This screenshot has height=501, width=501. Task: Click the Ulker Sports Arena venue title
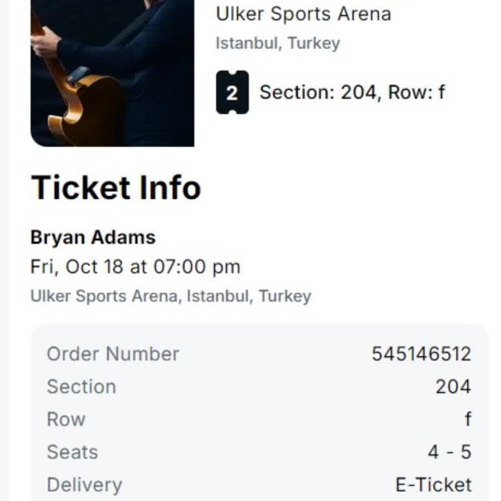pyautogui.click(x=303, y=13)
